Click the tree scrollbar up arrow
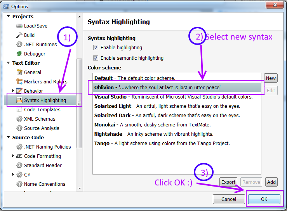Viewport: 287px width, 211px height. (x=80, y=17)
